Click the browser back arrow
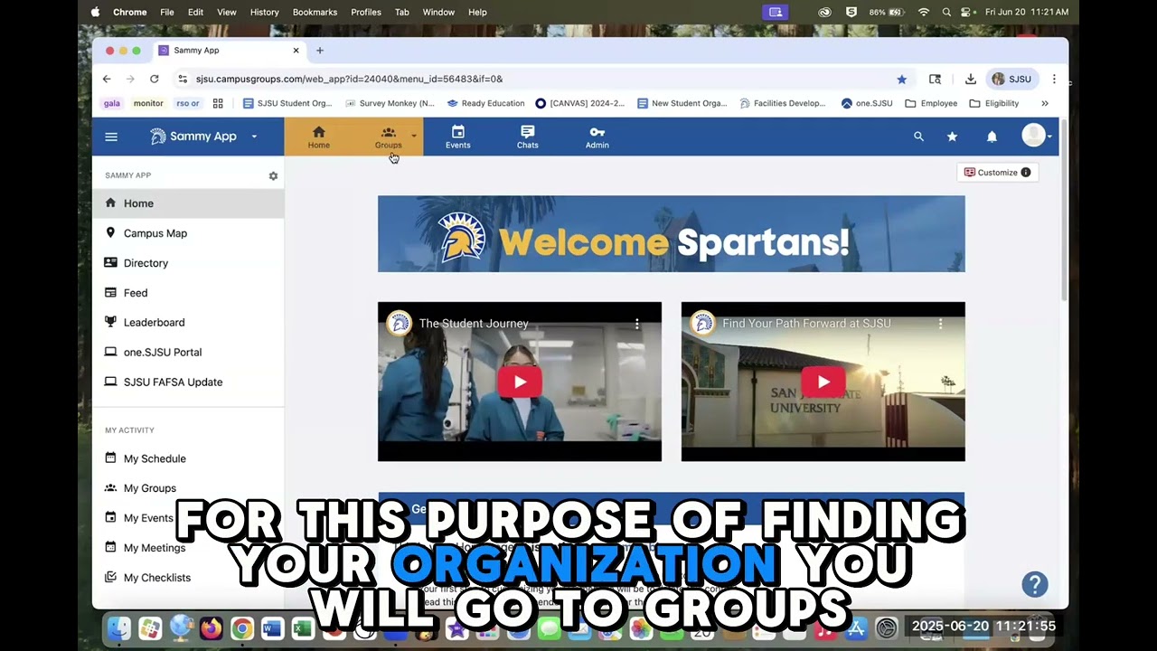Viewport: 1157px width, 651px height. point(107,79)
